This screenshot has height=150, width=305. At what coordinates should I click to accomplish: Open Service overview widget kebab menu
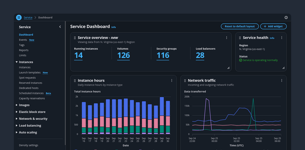[226, 38]
